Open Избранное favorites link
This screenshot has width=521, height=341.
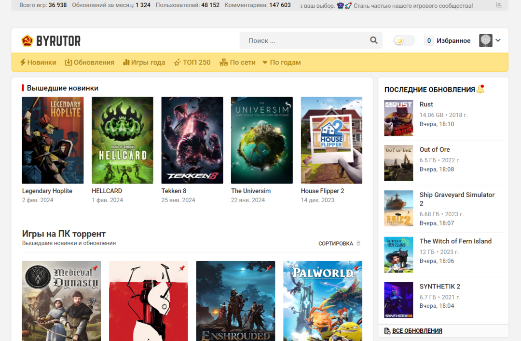tap(453, 40)
